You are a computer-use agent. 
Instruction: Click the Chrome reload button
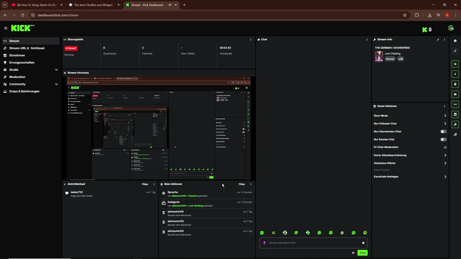23,15
